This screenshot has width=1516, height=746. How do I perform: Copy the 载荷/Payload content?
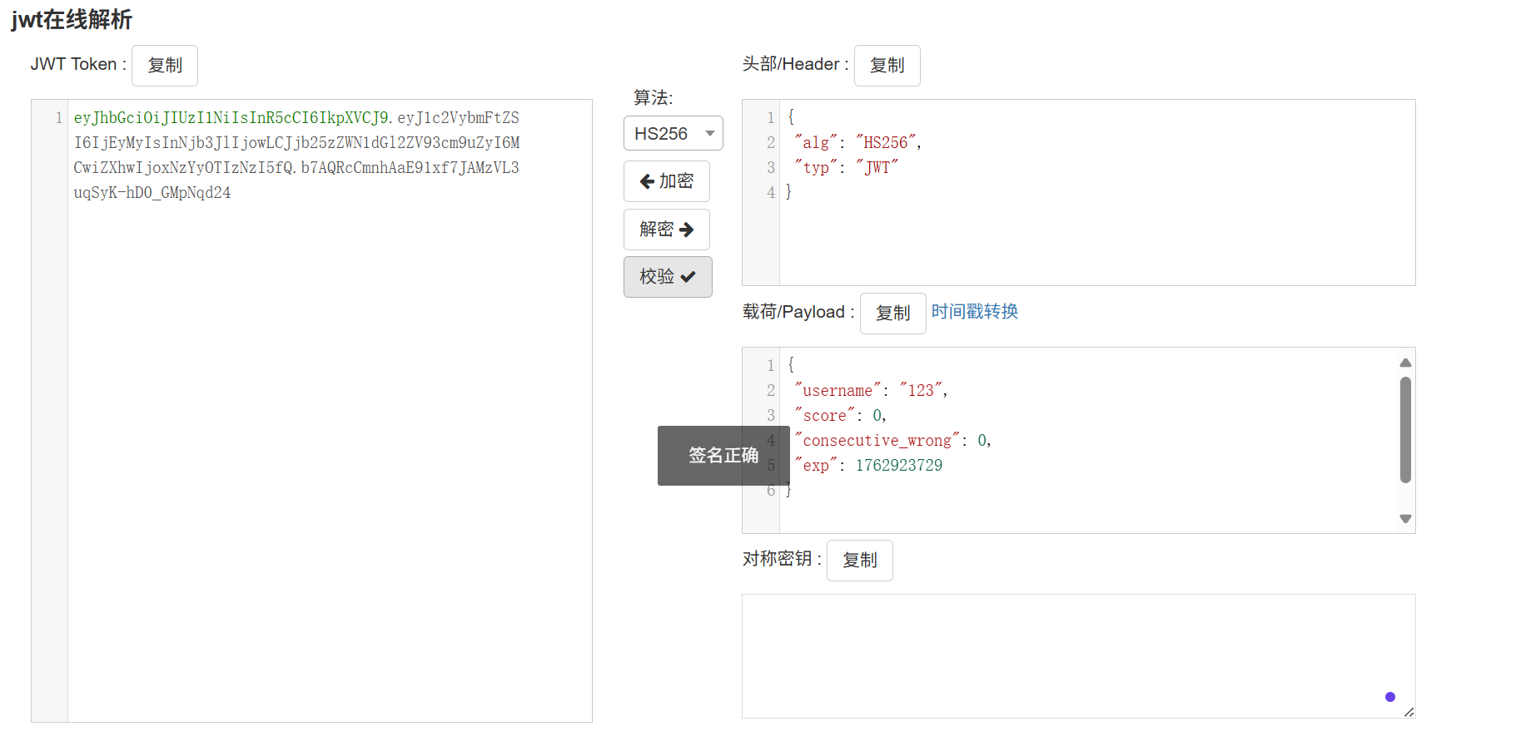(x=892, y=314)
